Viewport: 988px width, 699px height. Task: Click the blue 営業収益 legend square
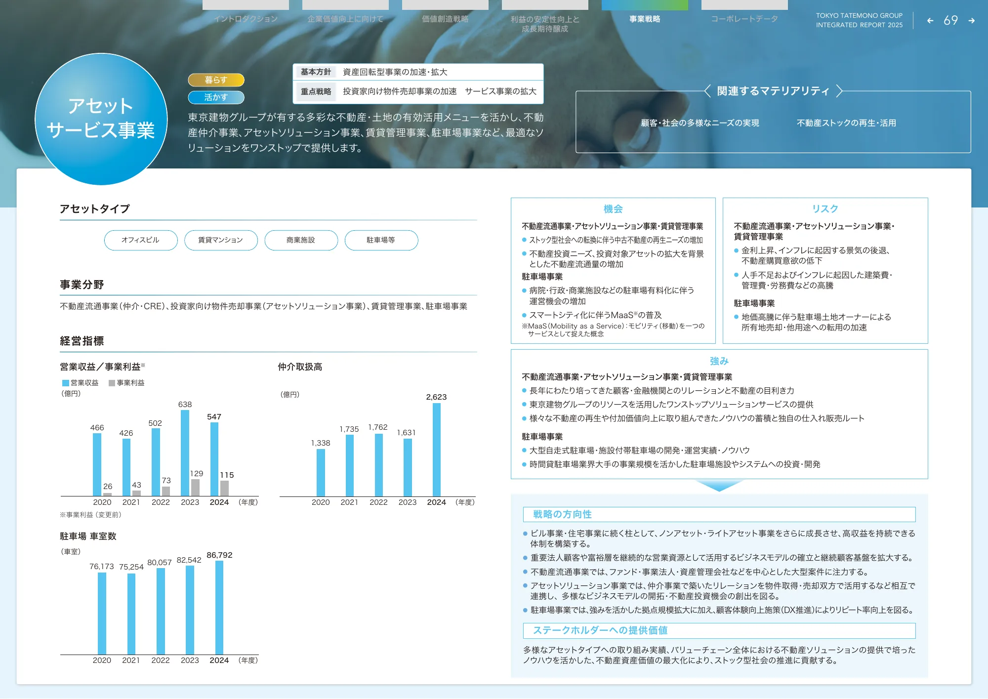pos(65,383)
